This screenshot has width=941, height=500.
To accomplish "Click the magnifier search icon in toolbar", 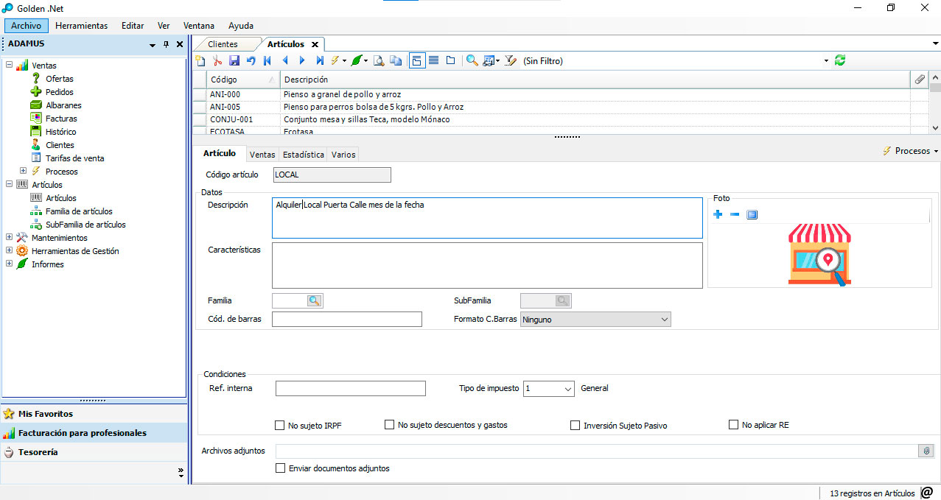I will [x=472, y=61].
